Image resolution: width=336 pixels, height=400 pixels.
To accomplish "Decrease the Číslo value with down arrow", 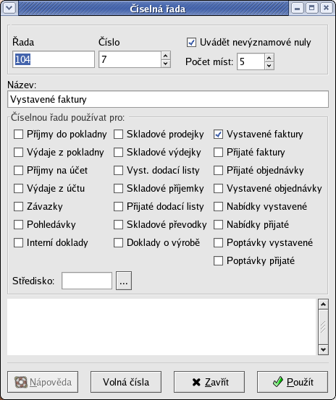I will (x=166, y=63).
